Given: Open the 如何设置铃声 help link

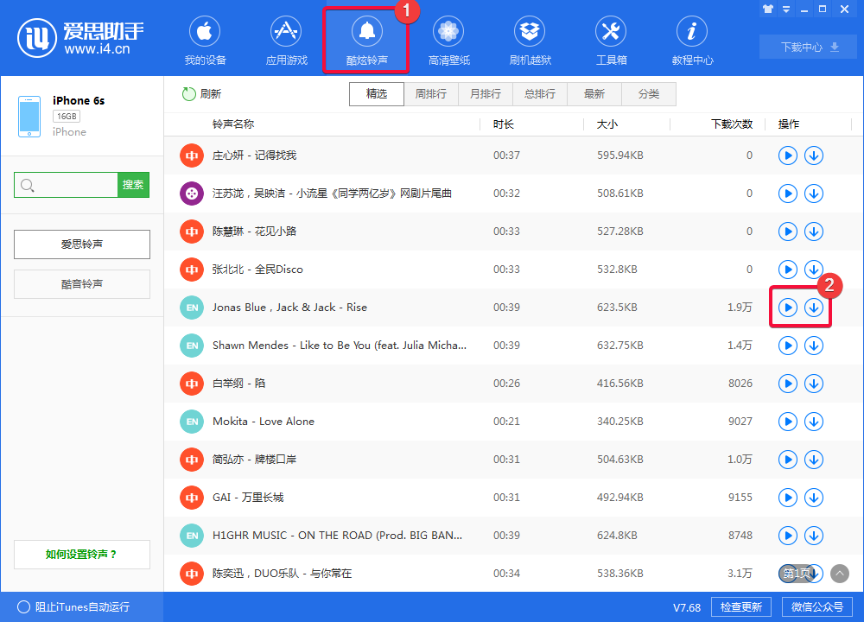Looking at the screenshot, I should pos(81,554).
